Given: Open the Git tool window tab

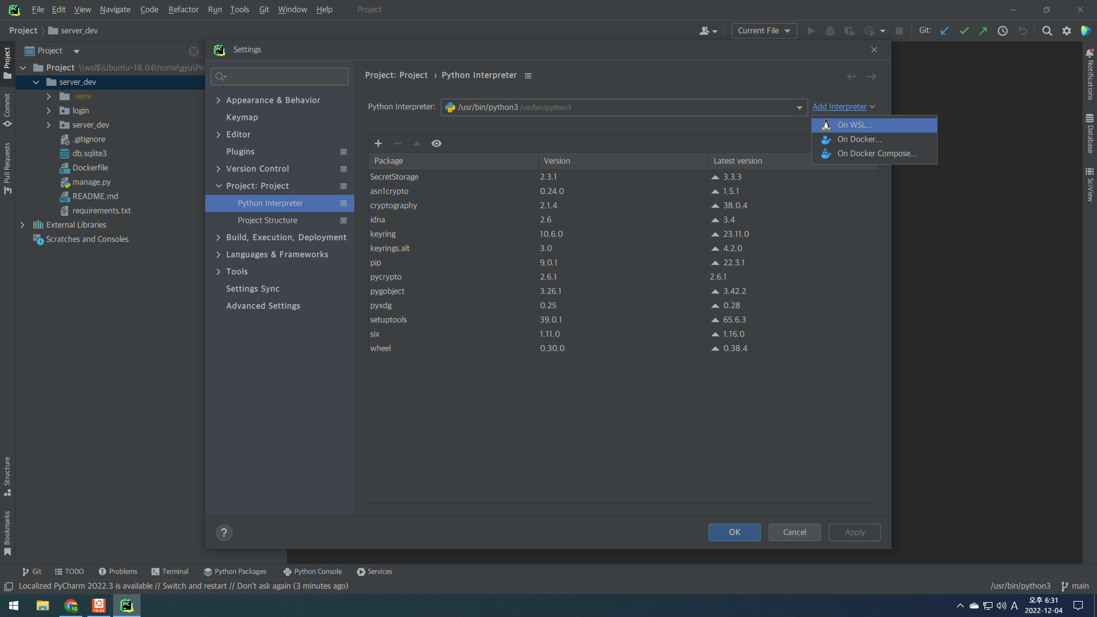Looking at the screenshot, I should coord(31,571).
